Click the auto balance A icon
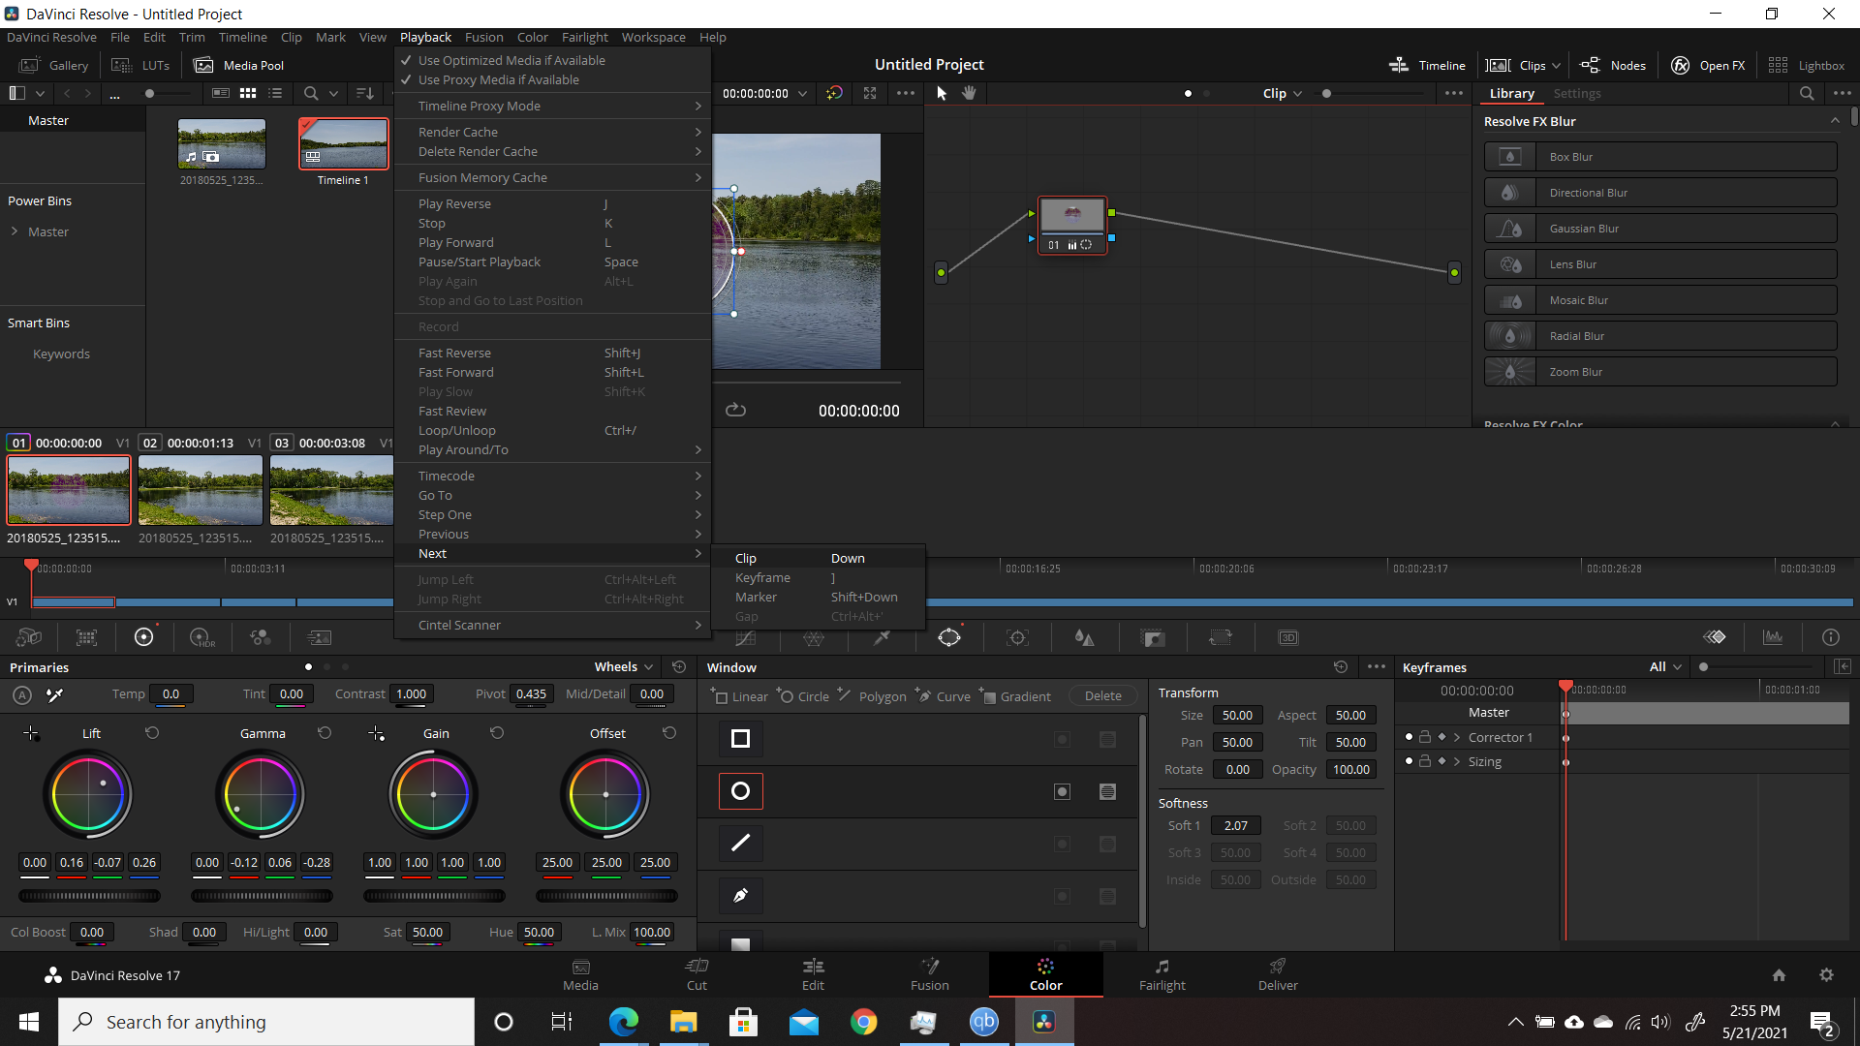The height and width of the screenshot is (1046, 1860). (x=22, y=694)
